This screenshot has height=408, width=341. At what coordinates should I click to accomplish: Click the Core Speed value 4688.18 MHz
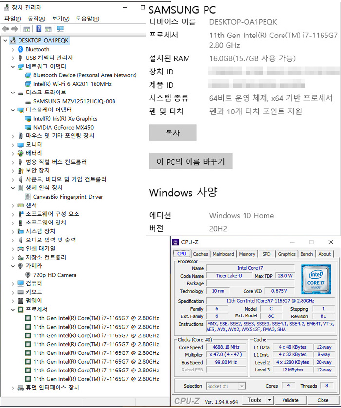226,347
